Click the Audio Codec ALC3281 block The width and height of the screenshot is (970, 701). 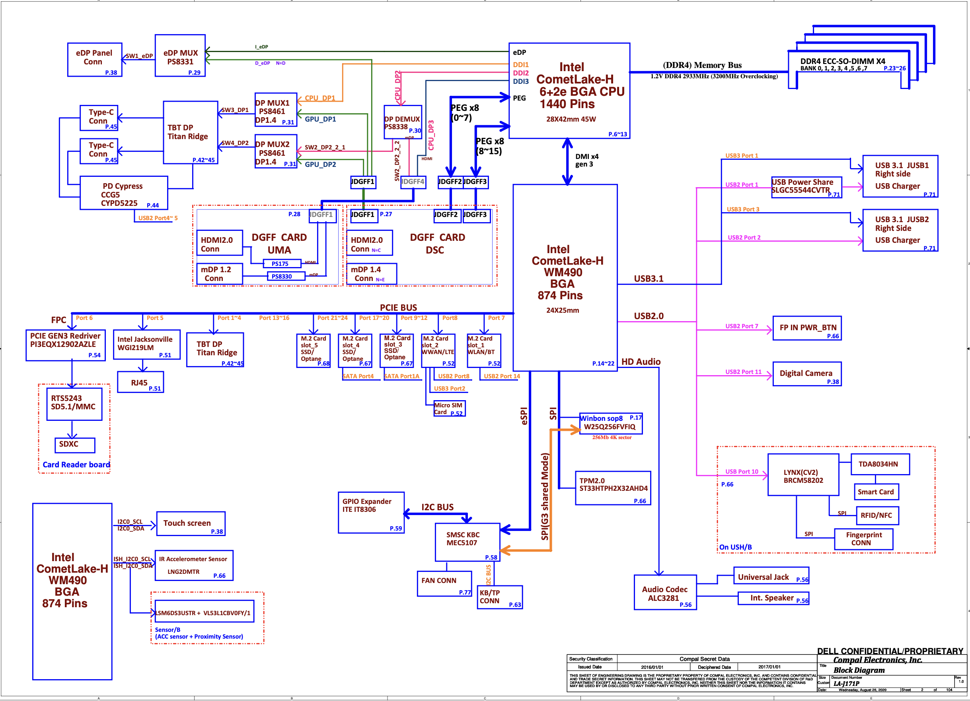(665, 592)
